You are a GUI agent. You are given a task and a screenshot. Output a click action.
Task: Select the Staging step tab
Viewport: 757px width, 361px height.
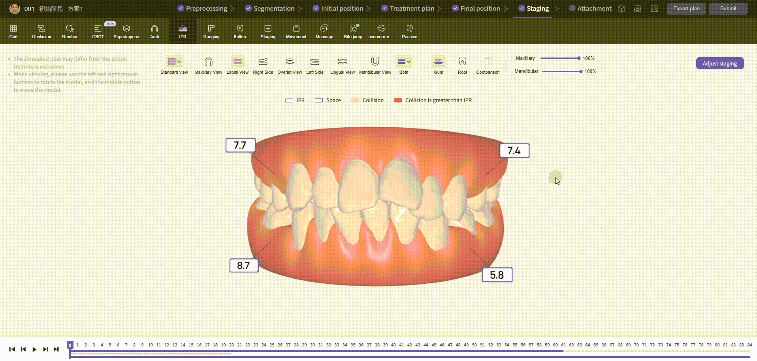(533, 8)
